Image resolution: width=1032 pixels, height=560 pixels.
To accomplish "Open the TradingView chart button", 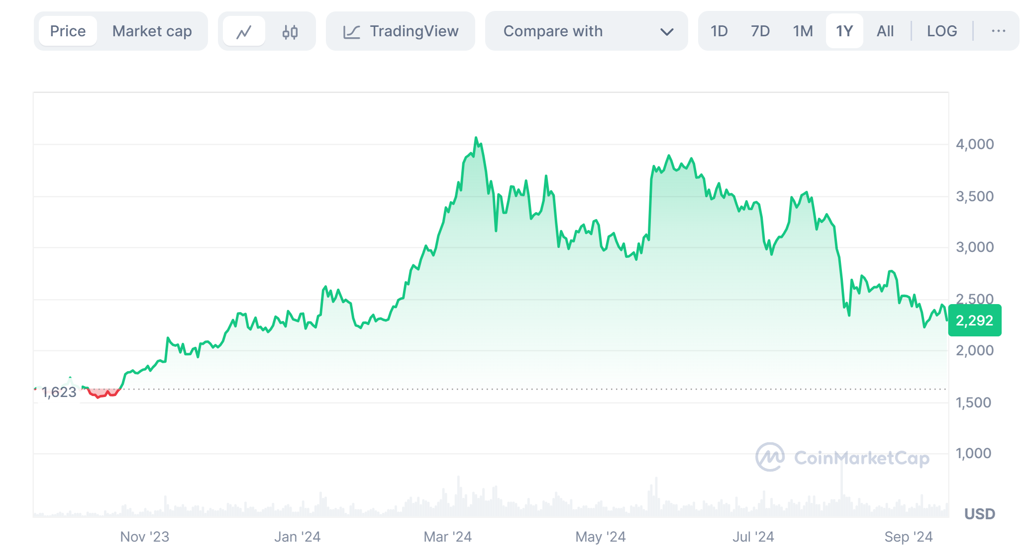I will coord(413,31).
